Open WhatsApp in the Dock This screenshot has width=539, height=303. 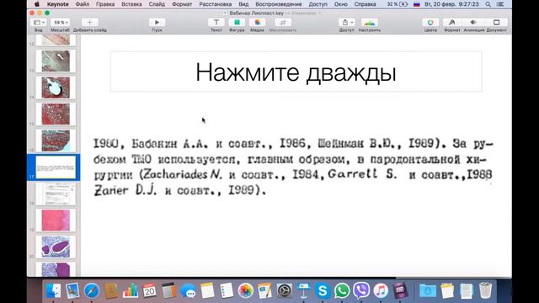342,291
